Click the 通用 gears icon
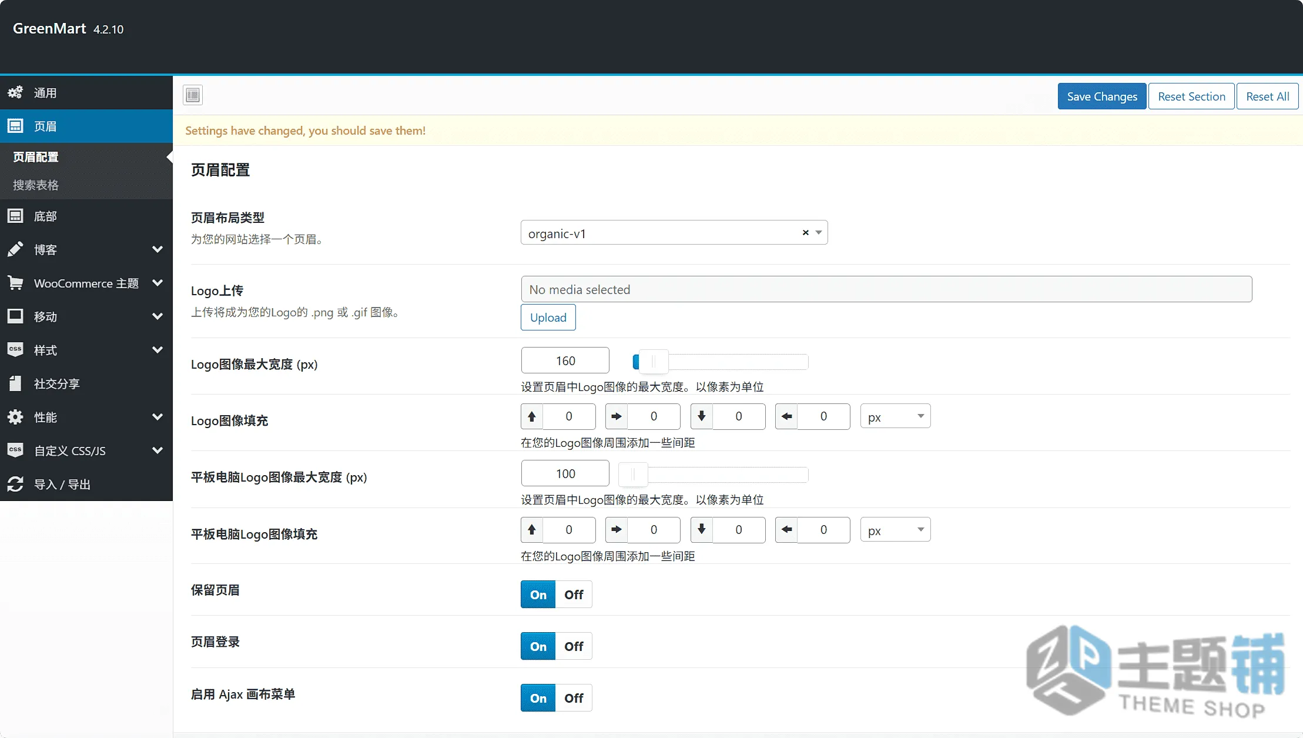Image resolution: width=1303 pixels, height=738 pixels. click(15, 92)
